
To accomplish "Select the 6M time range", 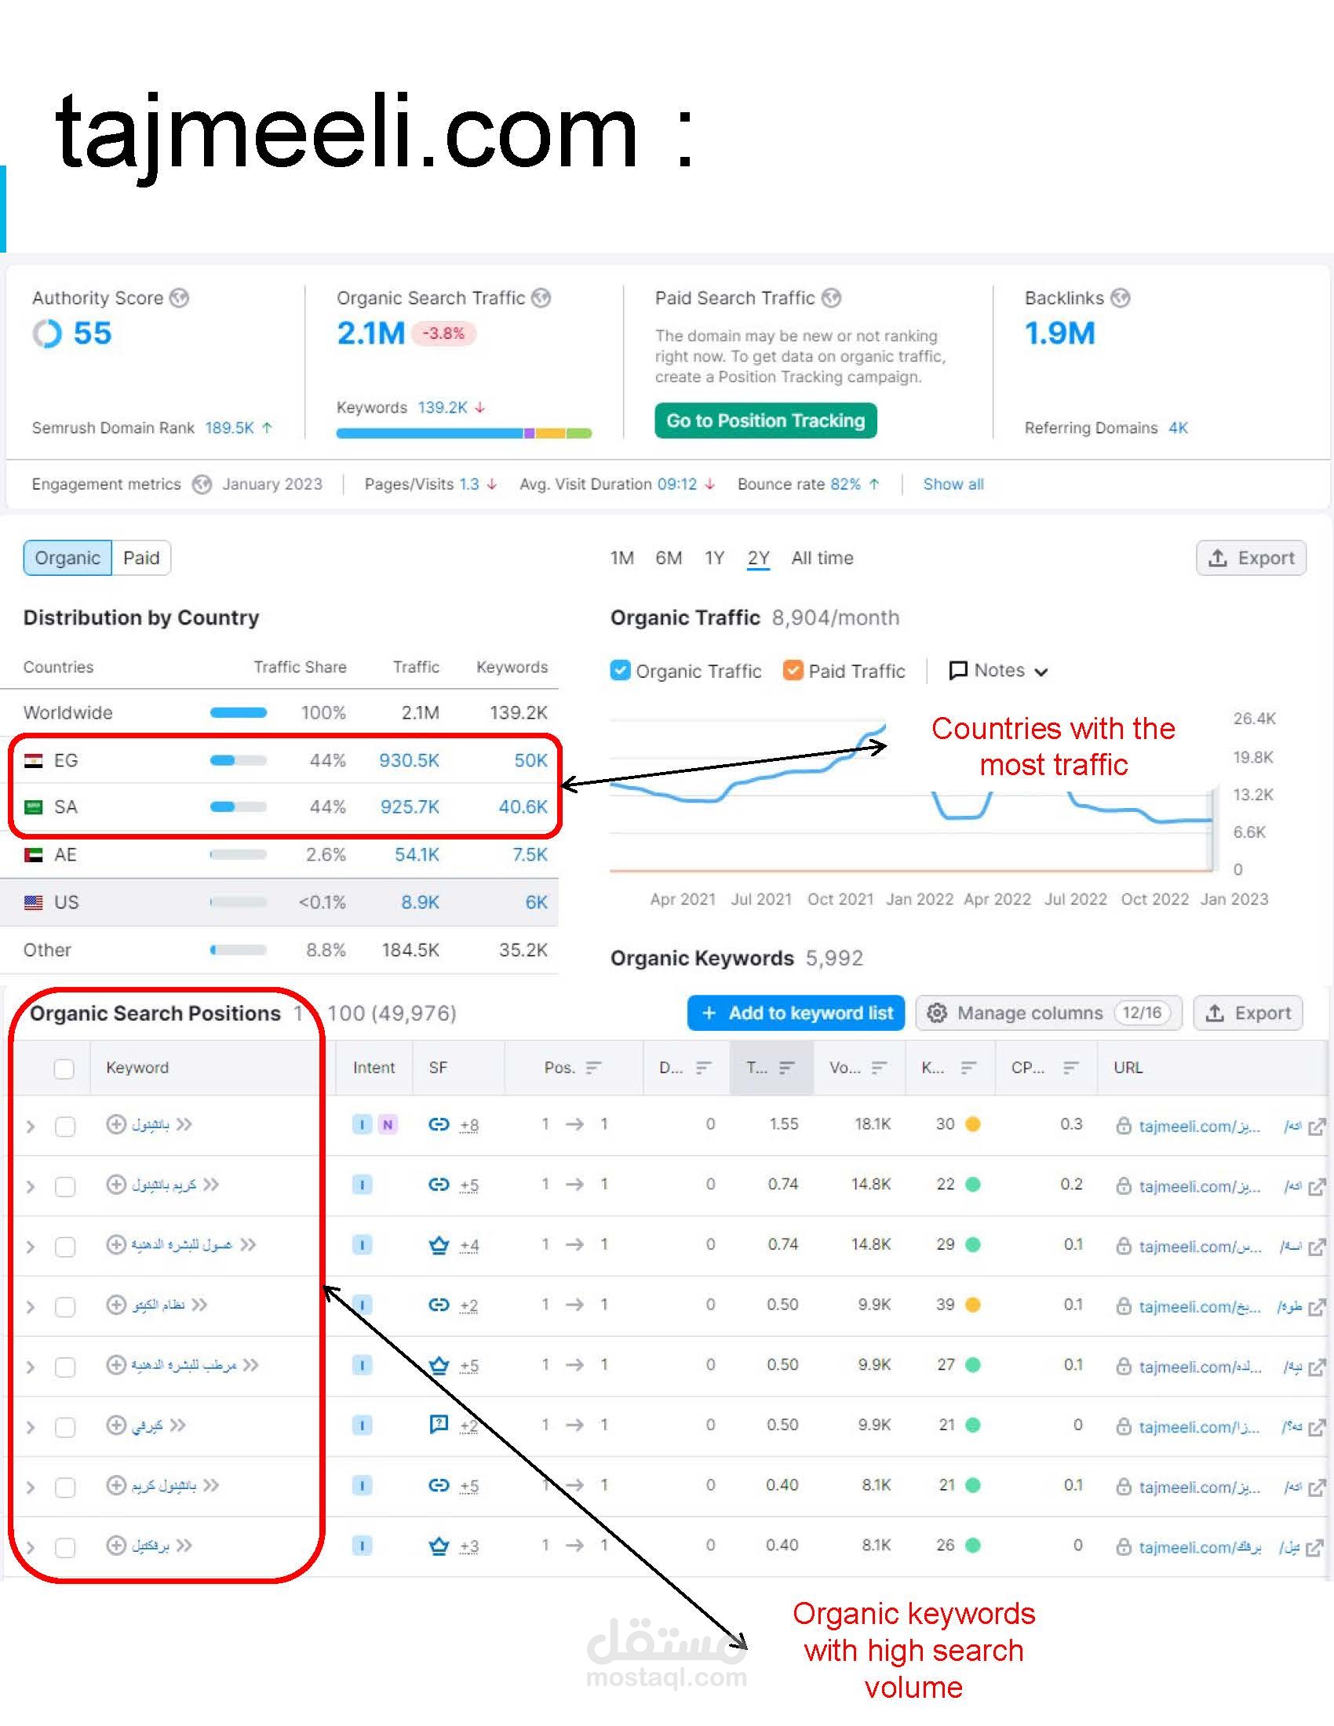I will click(x=669, y=558).
